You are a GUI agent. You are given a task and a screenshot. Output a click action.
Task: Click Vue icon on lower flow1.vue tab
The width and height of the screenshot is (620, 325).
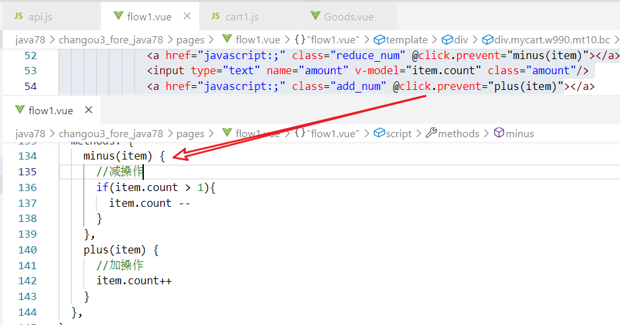[20, 110]
